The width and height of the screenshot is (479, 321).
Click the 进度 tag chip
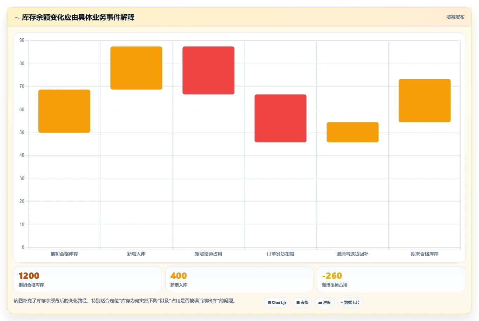[x=325, y=302]
